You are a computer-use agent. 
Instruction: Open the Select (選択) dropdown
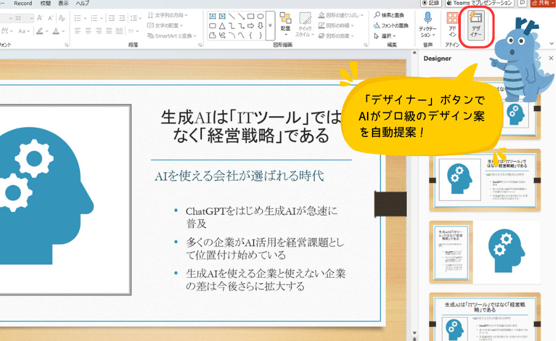point(385,36)
